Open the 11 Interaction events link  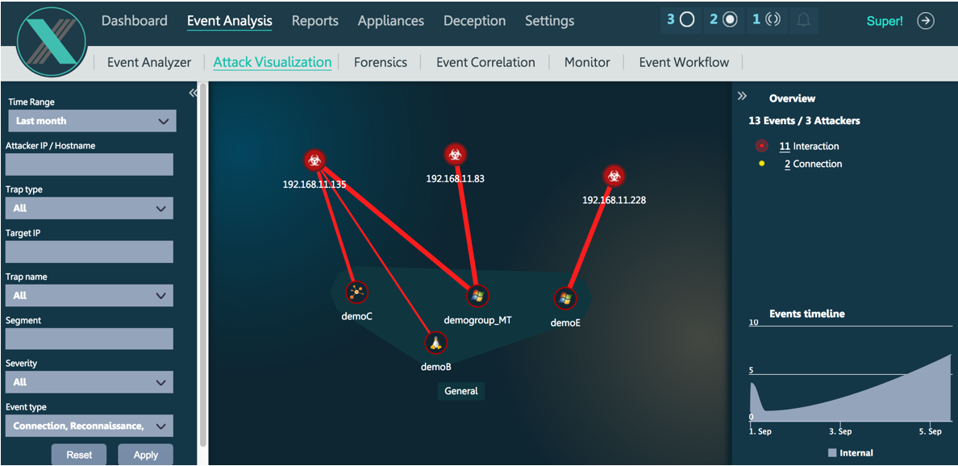pos(810,146)
